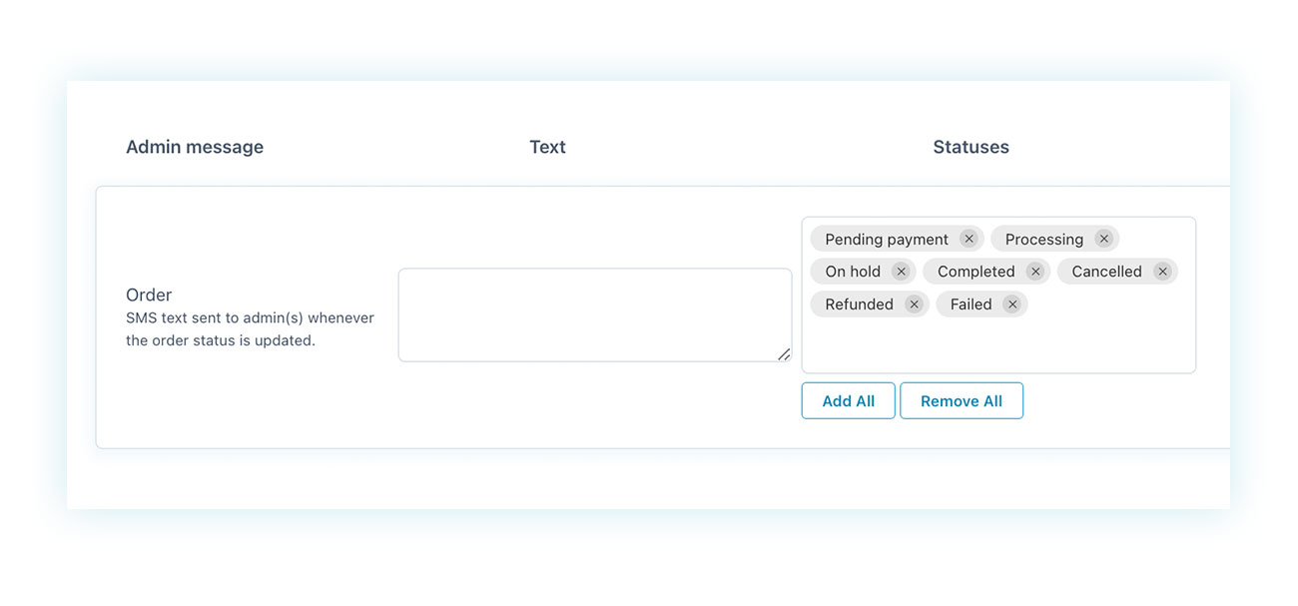Remove the Processing status tag
Image resolution: width=1298 pixels, height=606 pixels.
pos(1103,239)
